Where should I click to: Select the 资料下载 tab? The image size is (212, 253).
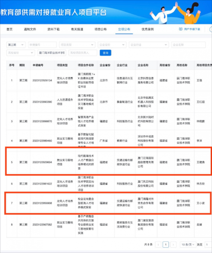pos(53,29)
